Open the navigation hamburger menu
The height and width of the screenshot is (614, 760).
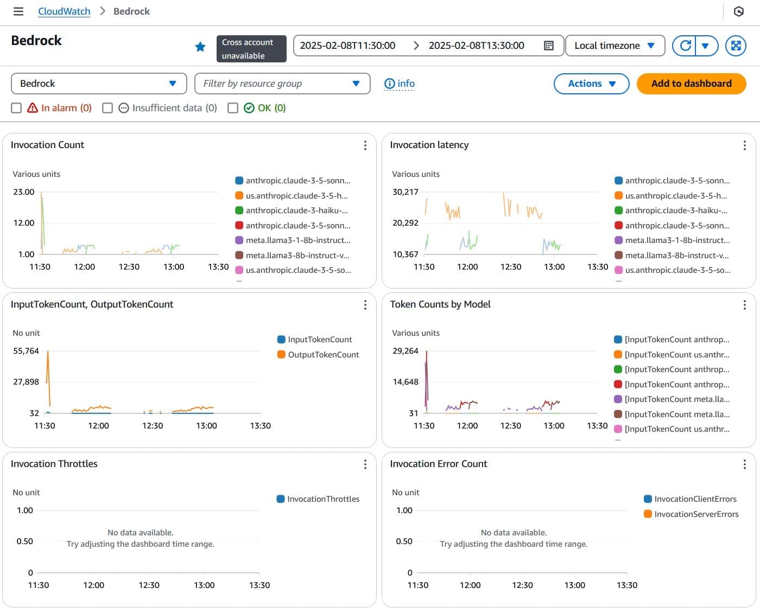[18, 11]
